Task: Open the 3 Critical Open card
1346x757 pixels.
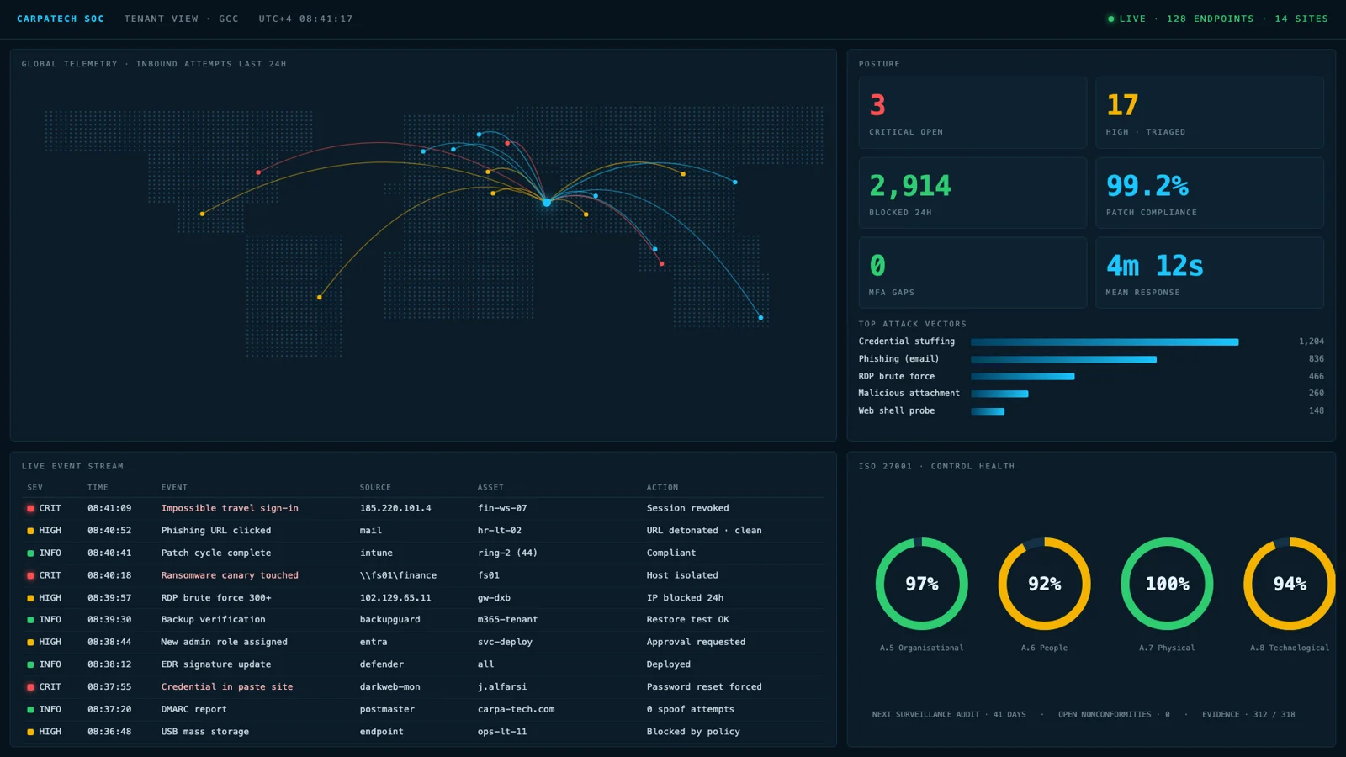Action: (x=972, y=113)
